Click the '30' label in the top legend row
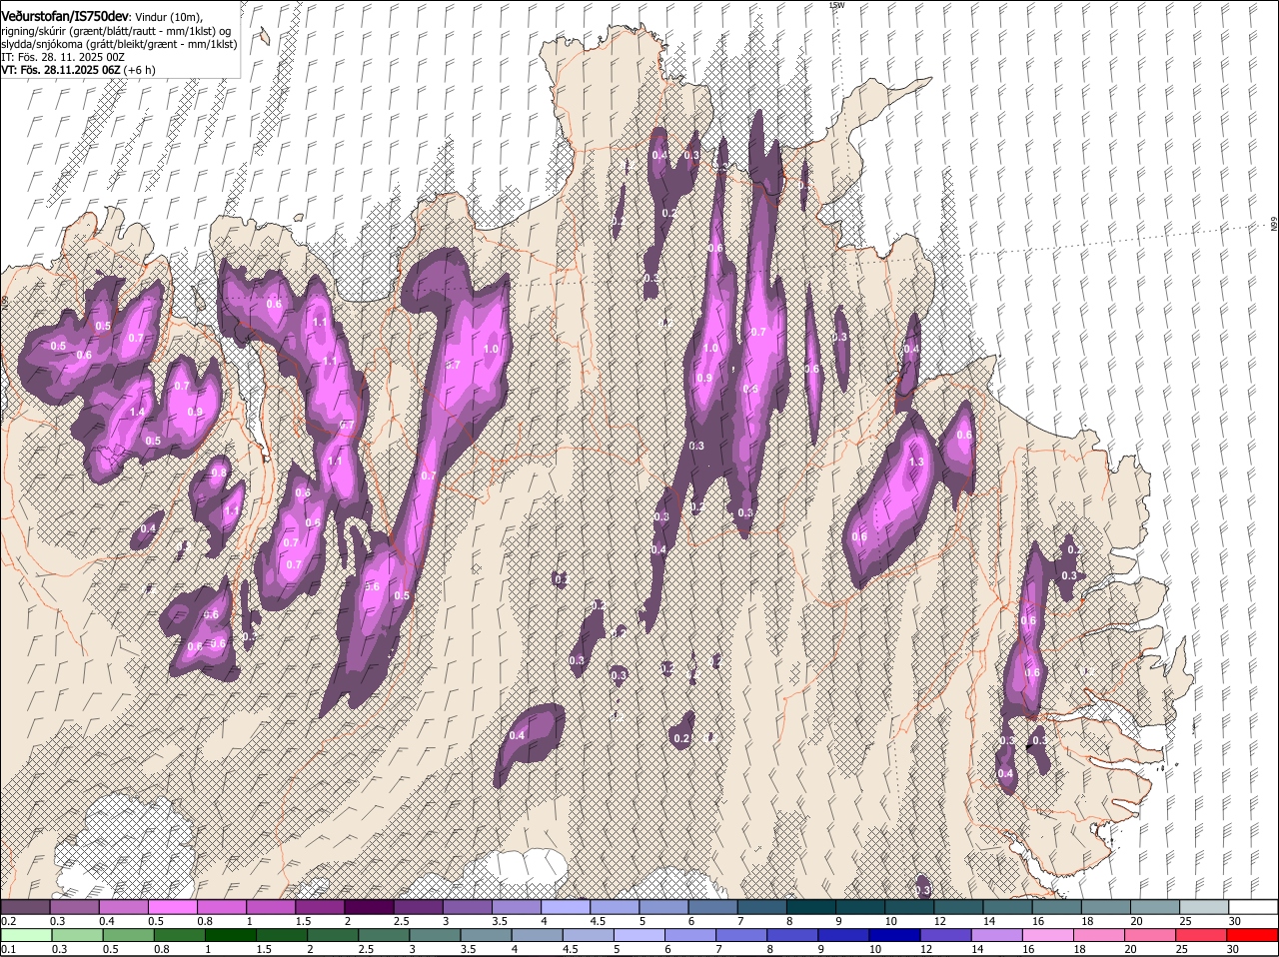 click(x=1235, y=921)
